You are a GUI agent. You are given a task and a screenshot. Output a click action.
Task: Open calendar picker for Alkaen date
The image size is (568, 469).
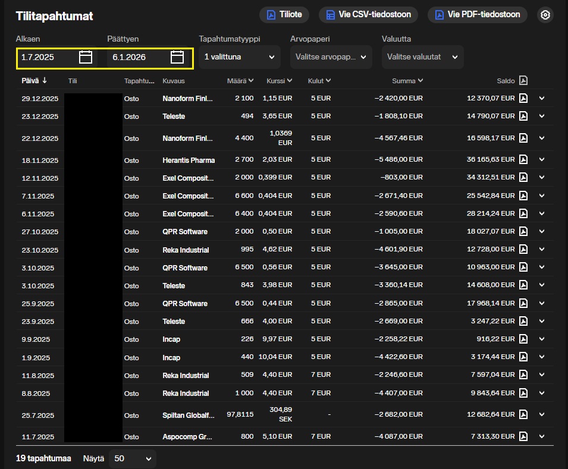click(x=86, y=57)
